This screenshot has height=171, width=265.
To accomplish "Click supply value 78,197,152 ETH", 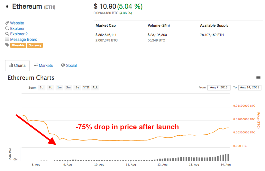I will click(x=212, y=35).
